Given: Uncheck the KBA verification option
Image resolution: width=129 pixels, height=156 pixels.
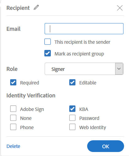Looking at the screenshot, I should [x=72, y=109].
